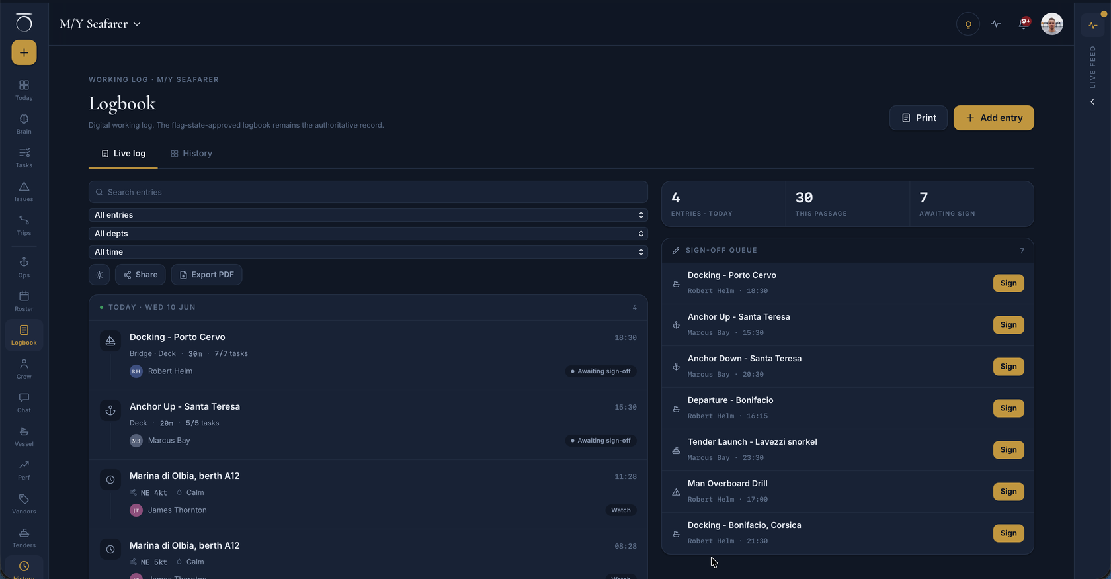Click the app logo at top left
The image size is (1111, 579).
click(x=24, y=22)
